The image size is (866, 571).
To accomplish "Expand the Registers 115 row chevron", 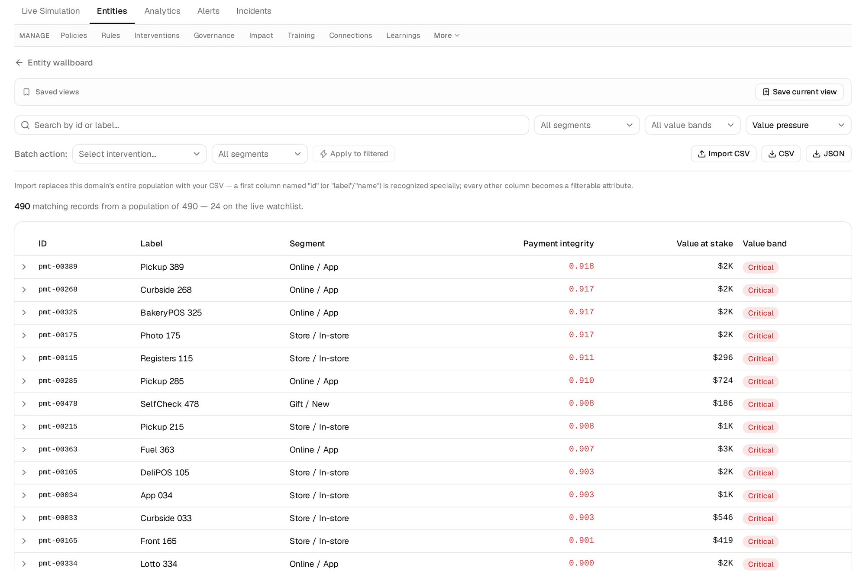I will pos(24,358).
